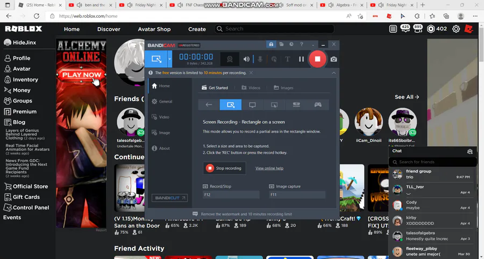Open the Roblox settings gear icon
Image resolution: width=484 pixels, height=259 pixels.
click(x=456, y=29)
